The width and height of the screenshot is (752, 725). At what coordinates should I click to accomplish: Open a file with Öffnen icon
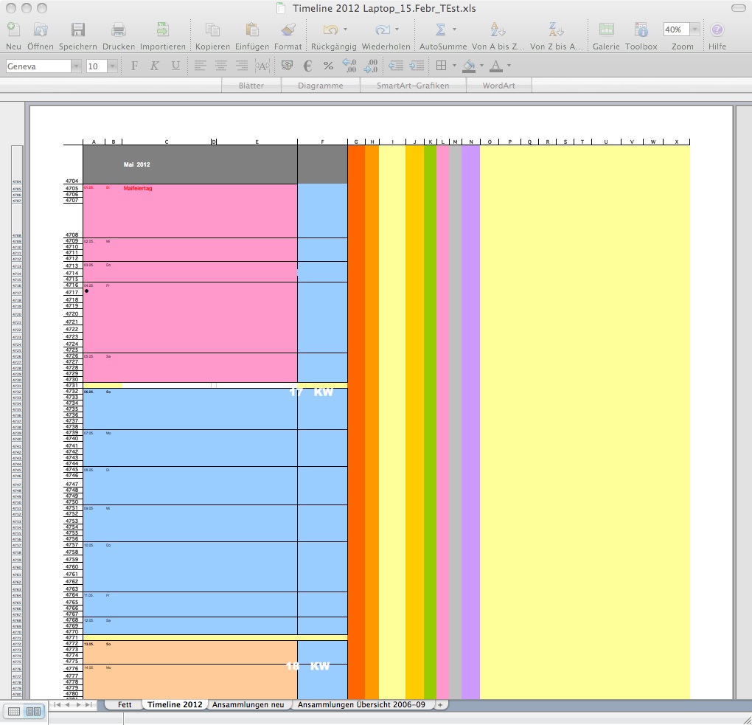[41, 30]
